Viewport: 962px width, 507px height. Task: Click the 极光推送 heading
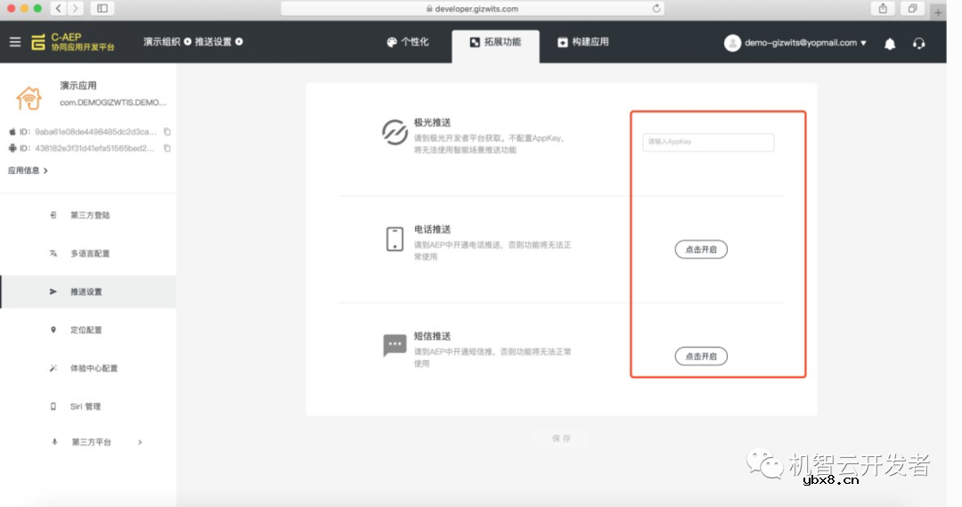point(432,123)
